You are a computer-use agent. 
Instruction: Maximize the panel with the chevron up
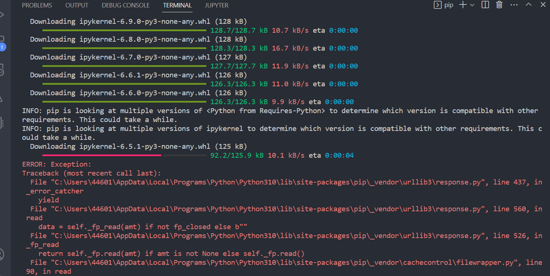[528, 5]
